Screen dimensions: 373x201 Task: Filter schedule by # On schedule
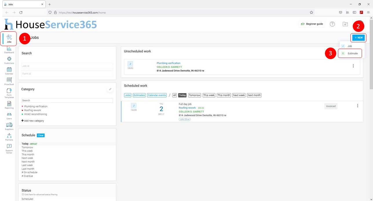30,172
